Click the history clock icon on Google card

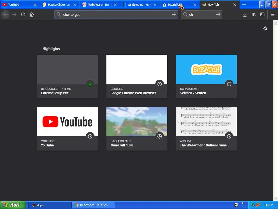[160, 84]
